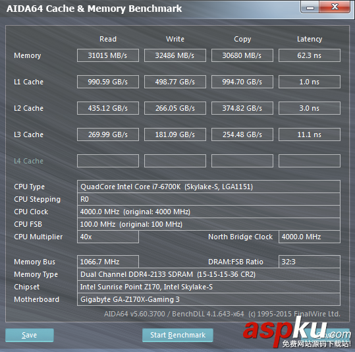Click L3 Cache Write value 181.09 GB/s
This screenshot has width=355, height=352.
175,134
